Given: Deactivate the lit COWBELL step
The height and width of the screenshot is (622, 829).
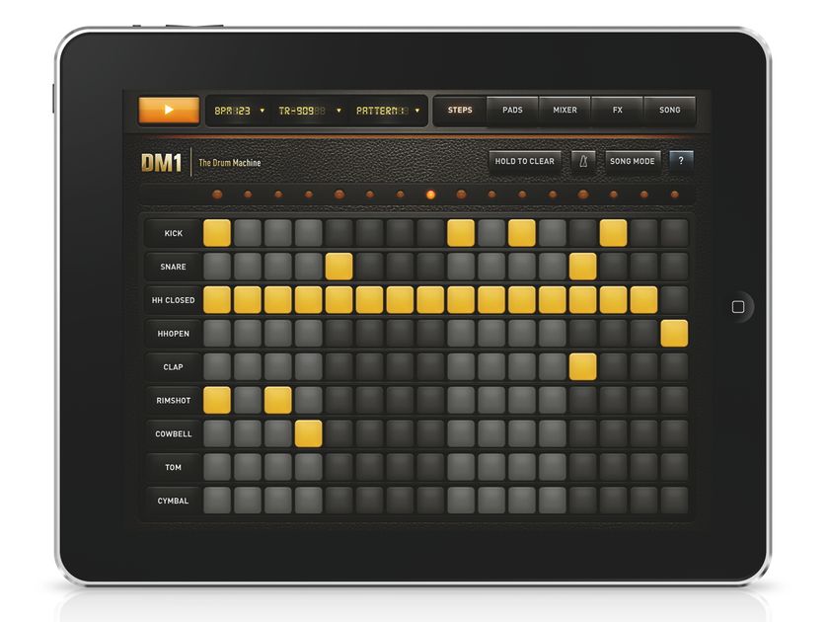Looking at the screenshot, I should click(307, 432).
